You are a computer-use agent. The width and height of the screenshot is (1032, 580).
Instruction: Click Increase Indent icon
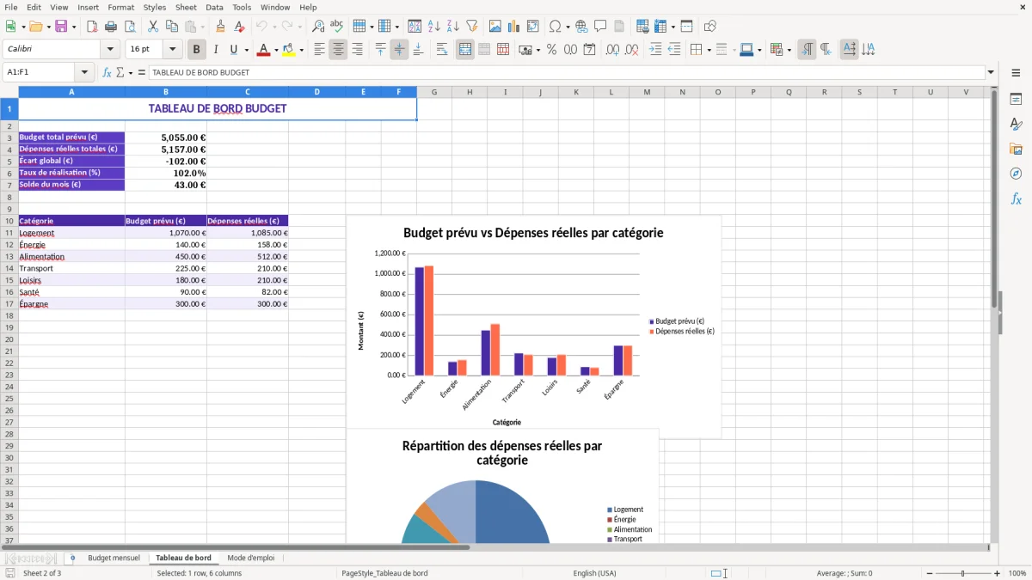655,50
